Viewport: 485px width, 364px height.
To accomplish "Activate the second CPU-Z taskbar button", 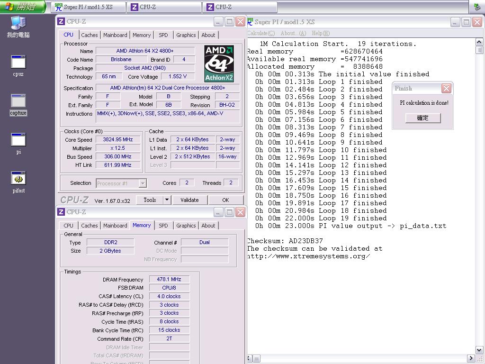I will (x=240, y=7).
